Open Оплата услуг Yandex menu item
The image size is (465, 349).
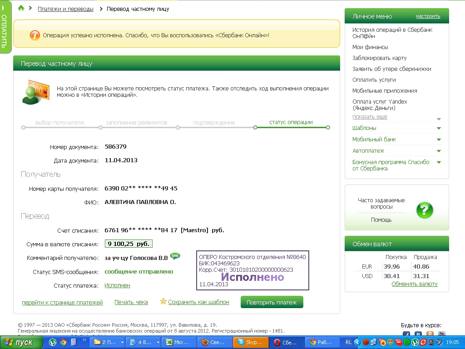(380, 105)
